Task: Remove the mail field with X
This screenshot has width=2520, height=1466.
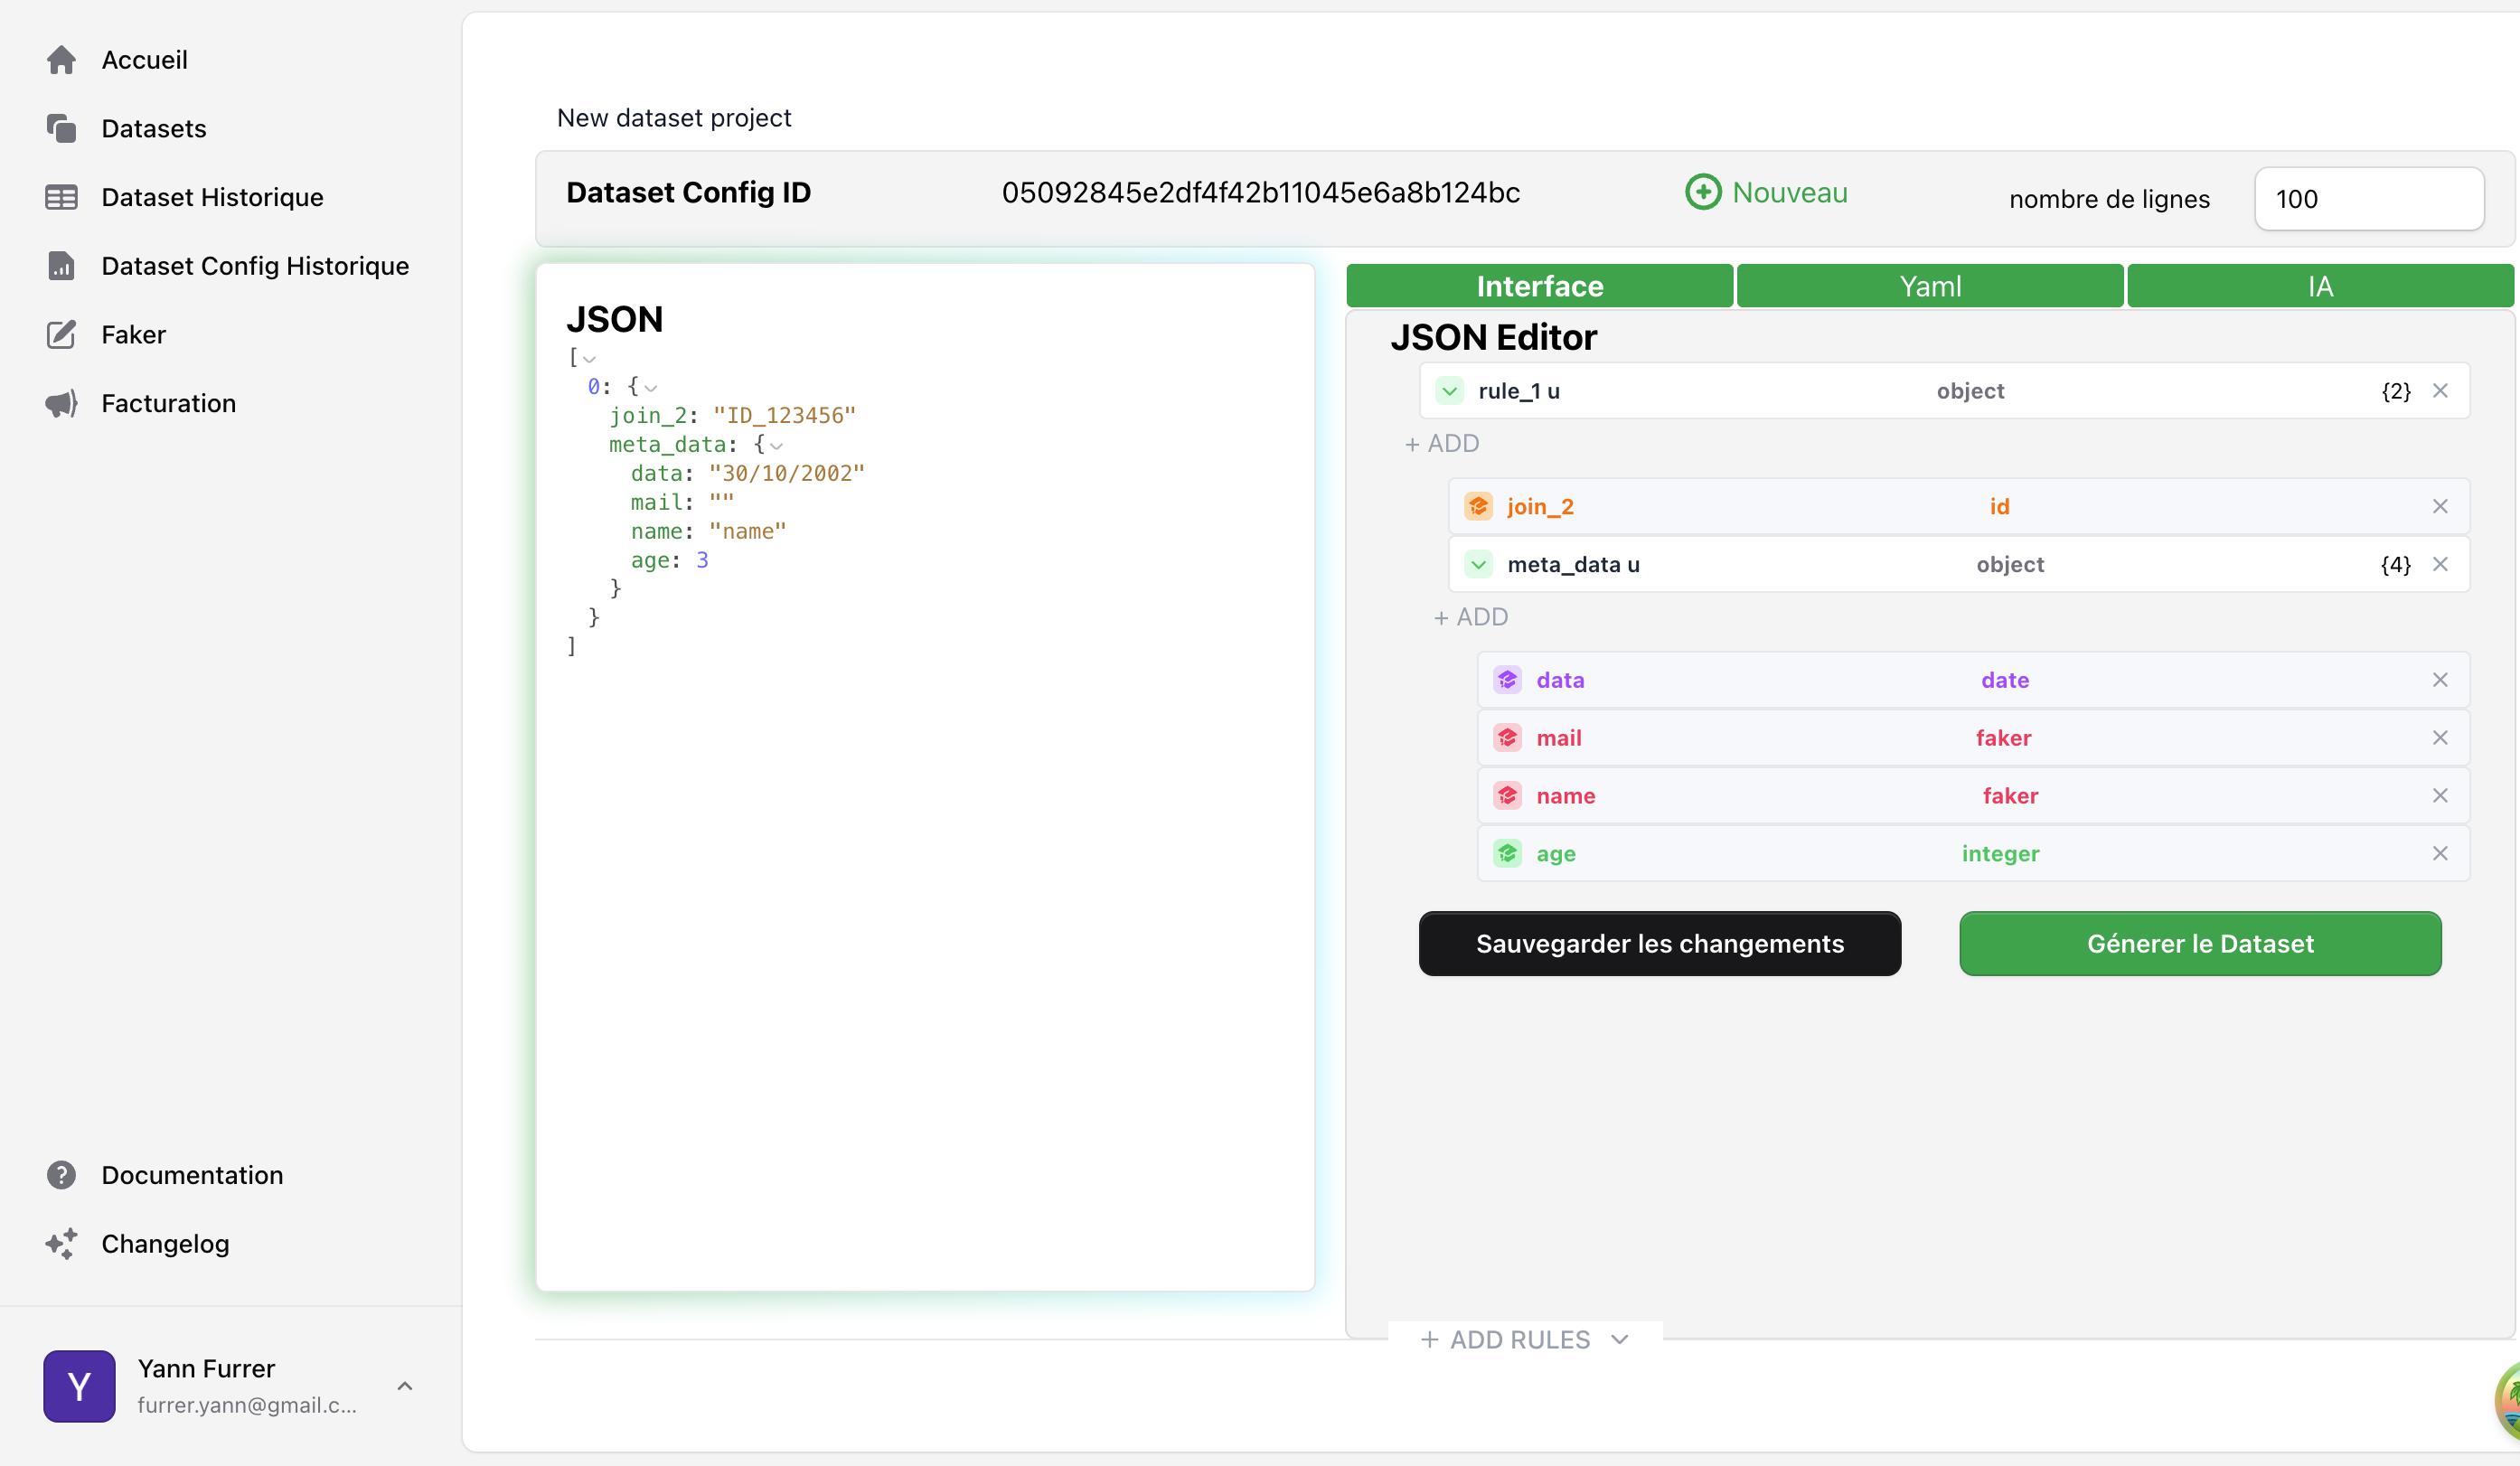Action: point(2440,738)
